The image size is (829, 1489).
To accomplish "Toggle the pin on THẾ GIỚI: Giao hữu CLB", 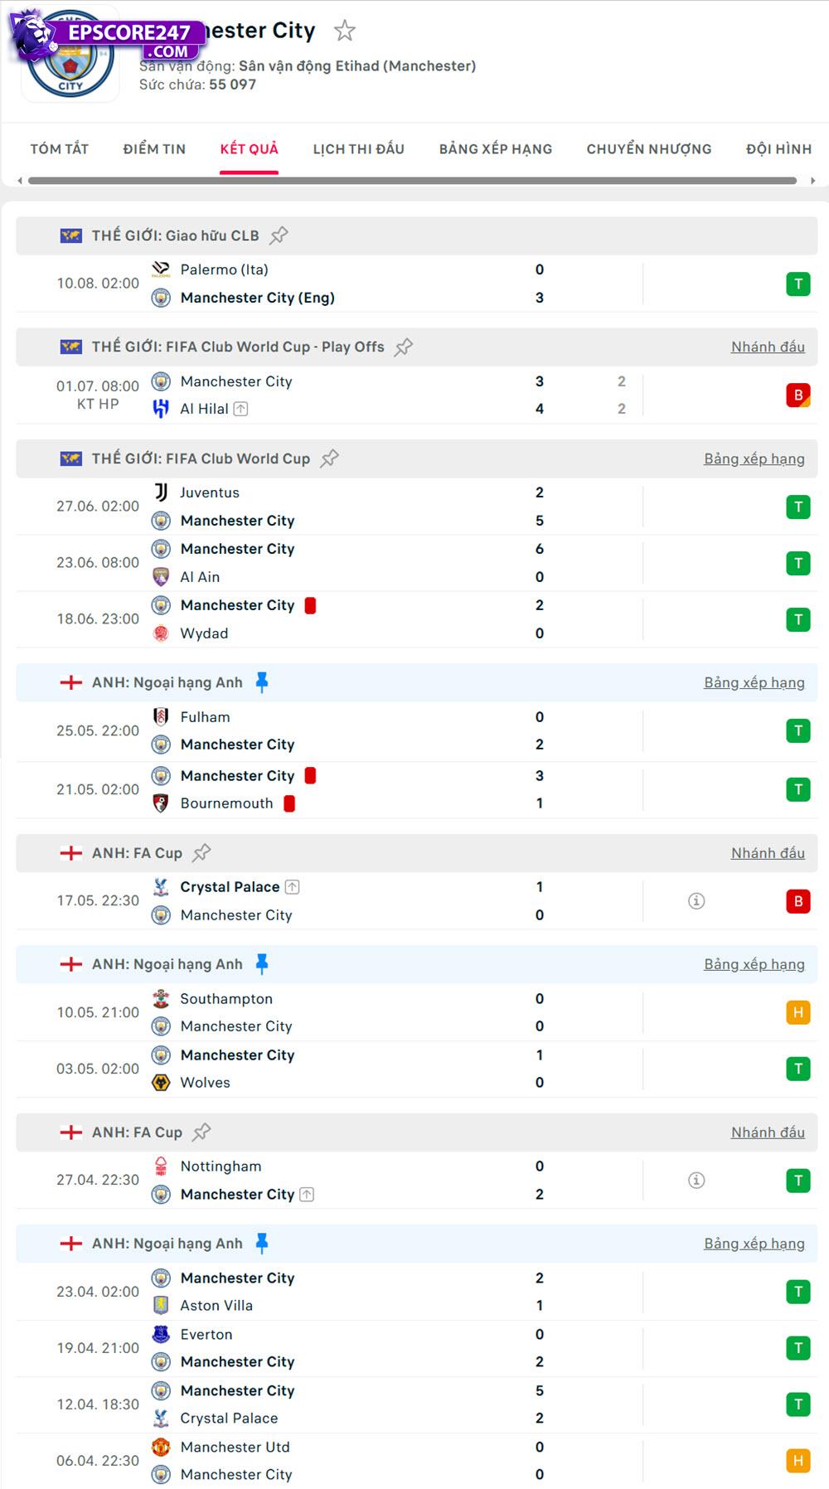I will click(x=278, y=235).
